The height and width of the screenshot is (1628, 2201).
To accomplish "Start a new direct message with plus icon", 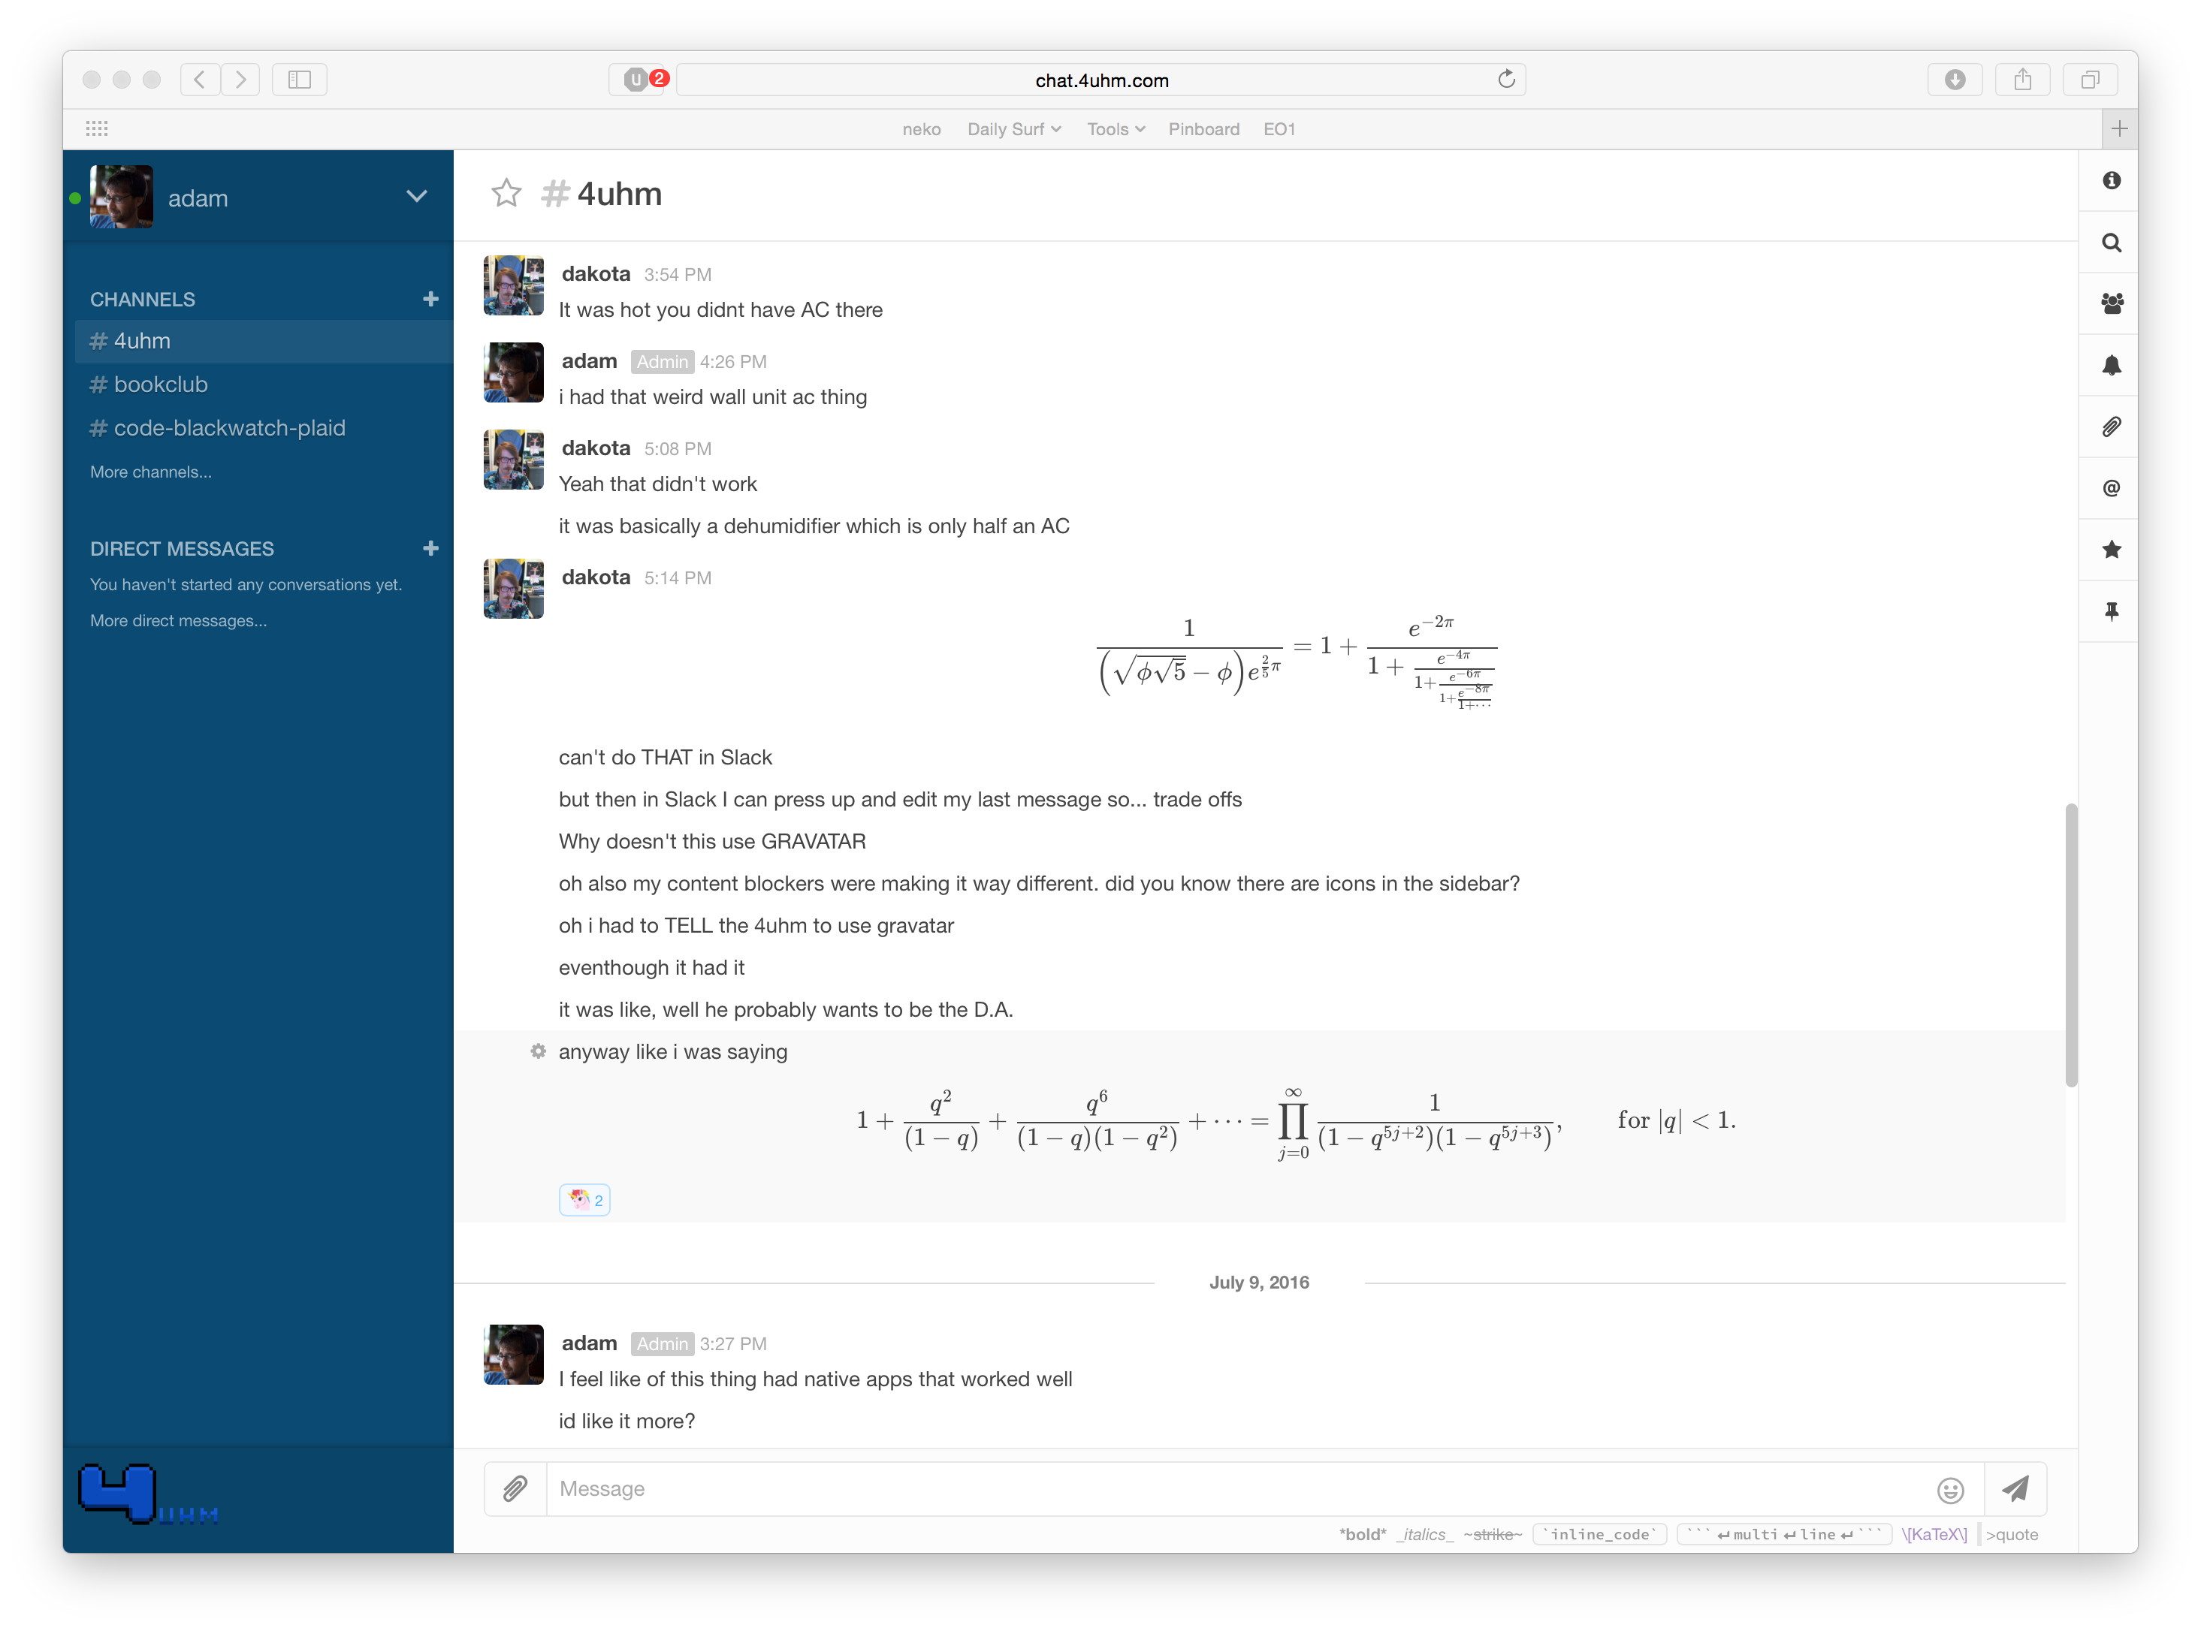I will point(430,548).
